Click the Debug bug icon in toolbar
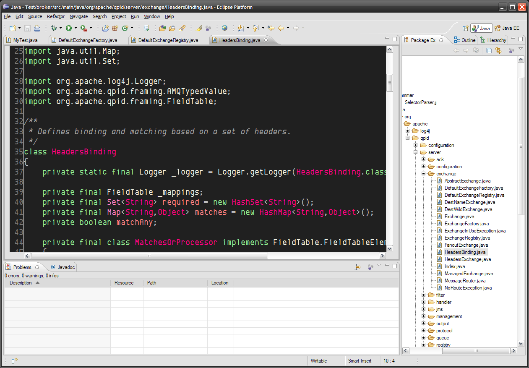 pyautogui.click(x=54, y=28)
